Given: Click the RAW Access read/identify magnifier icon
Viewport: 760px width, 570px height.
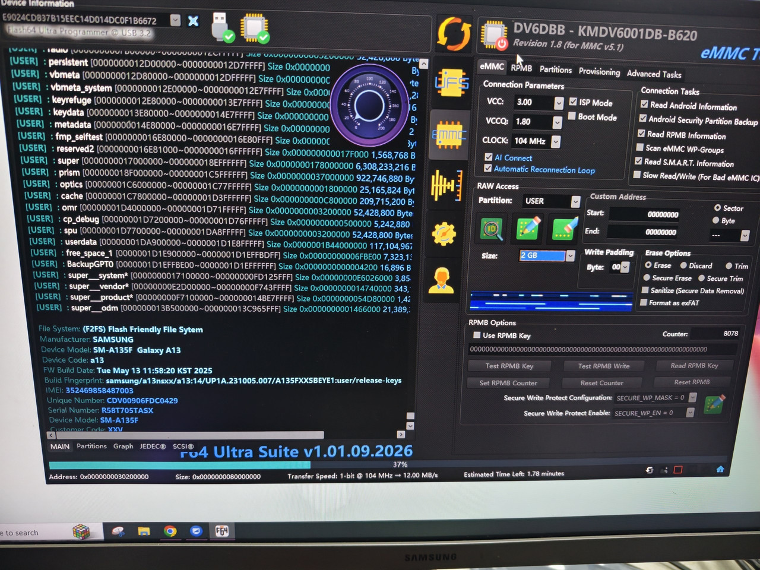Looking at the screenshot, I should coord(491,229).
